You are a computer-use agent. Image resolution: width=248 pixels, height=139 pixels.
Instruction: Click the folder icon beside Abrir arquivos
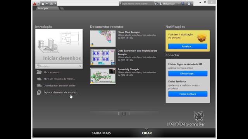[x=39, y=72]
